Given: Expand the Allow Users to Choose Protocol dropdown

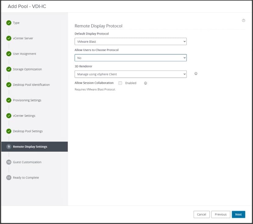Looking at the screenshot, I should coord(130,58).
